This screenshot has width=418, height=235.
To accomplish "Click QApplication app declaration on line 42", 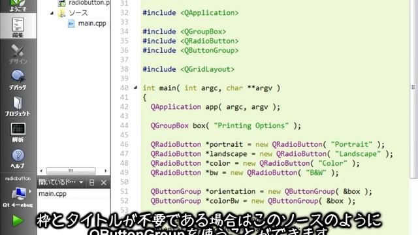I will (216, 107).
